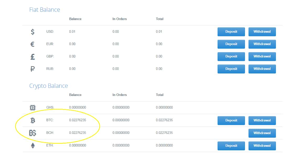Deposit Ethereum to the ETH wallet
Screen dimensions: 295x155
(x=231, y=146)
